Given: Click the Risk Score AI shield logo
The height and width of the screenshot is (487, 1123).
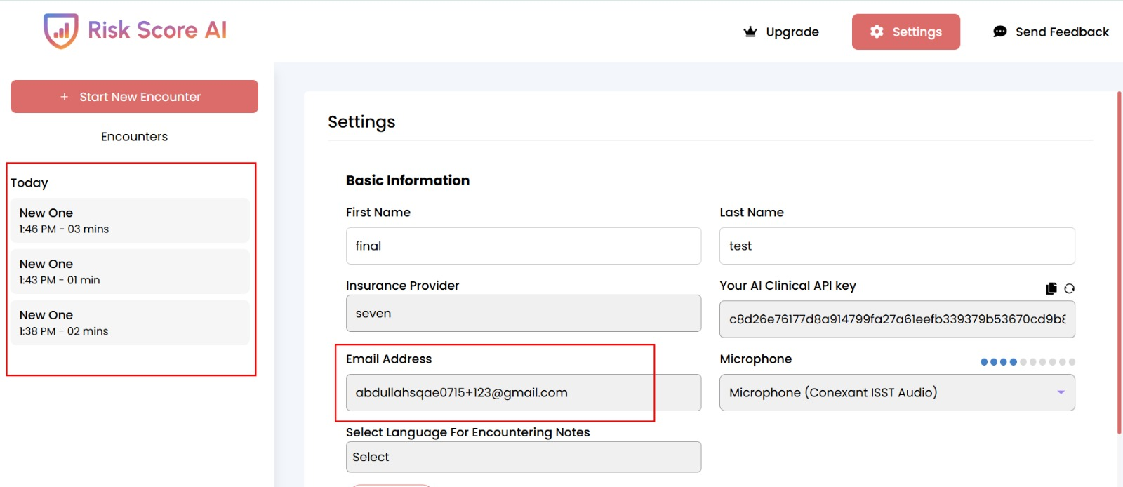Looking at the screenshot, I should 60,31.
